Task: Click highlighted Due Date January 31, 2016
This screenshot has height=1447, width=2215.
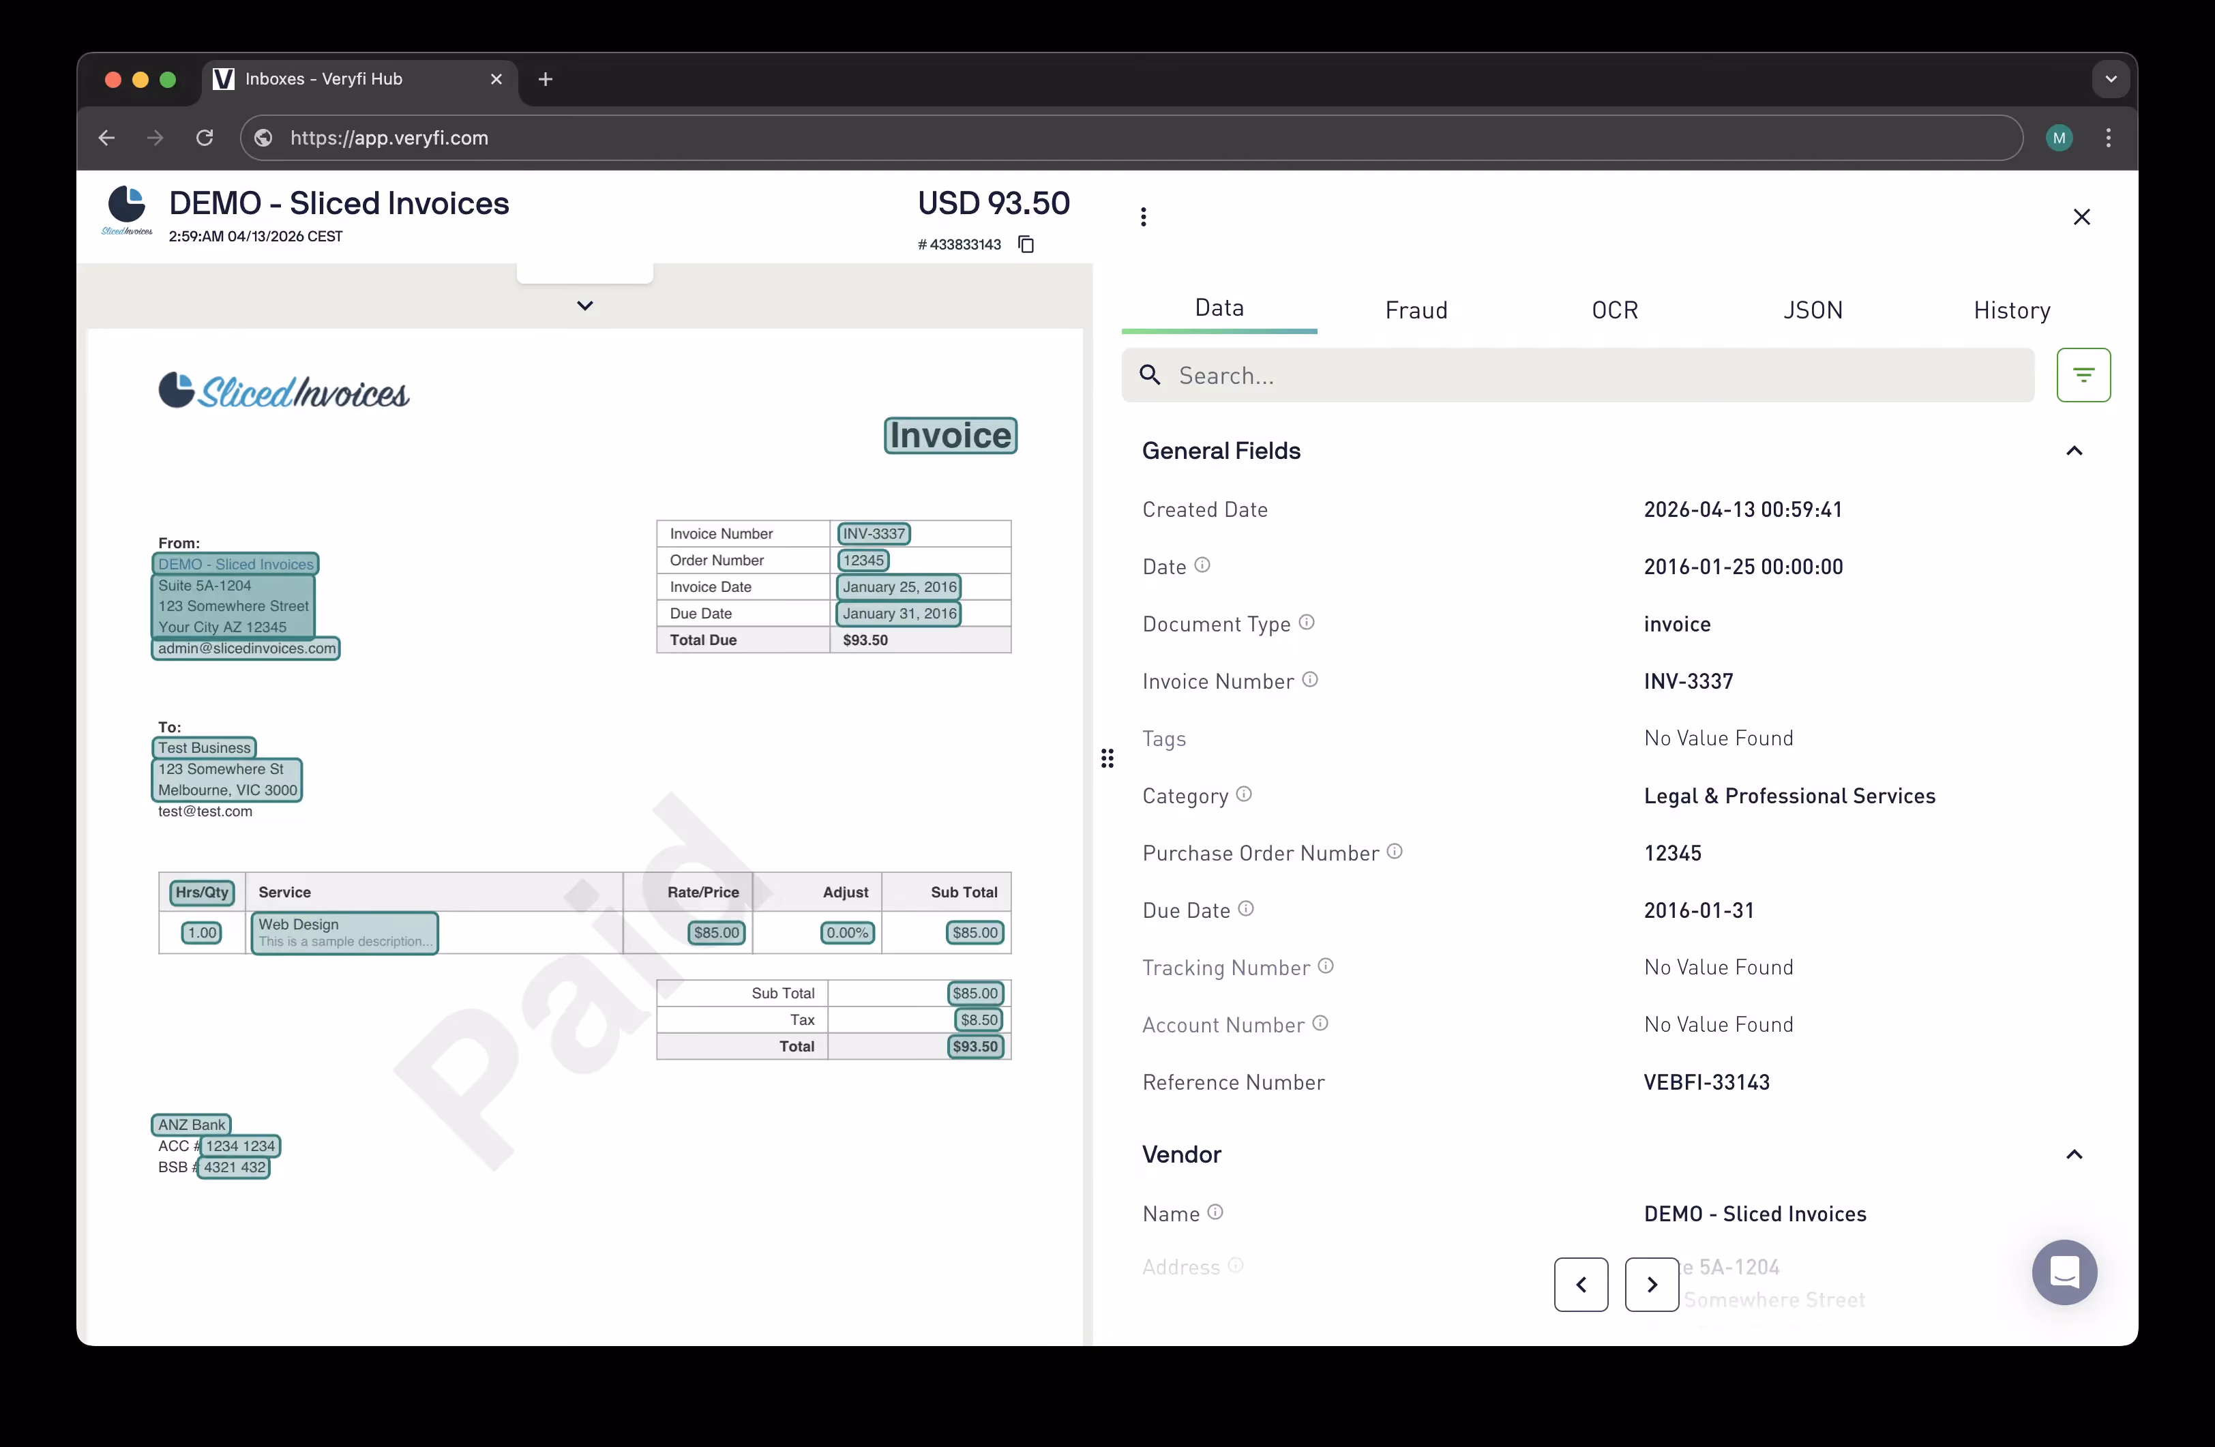Action: [899, 613]
